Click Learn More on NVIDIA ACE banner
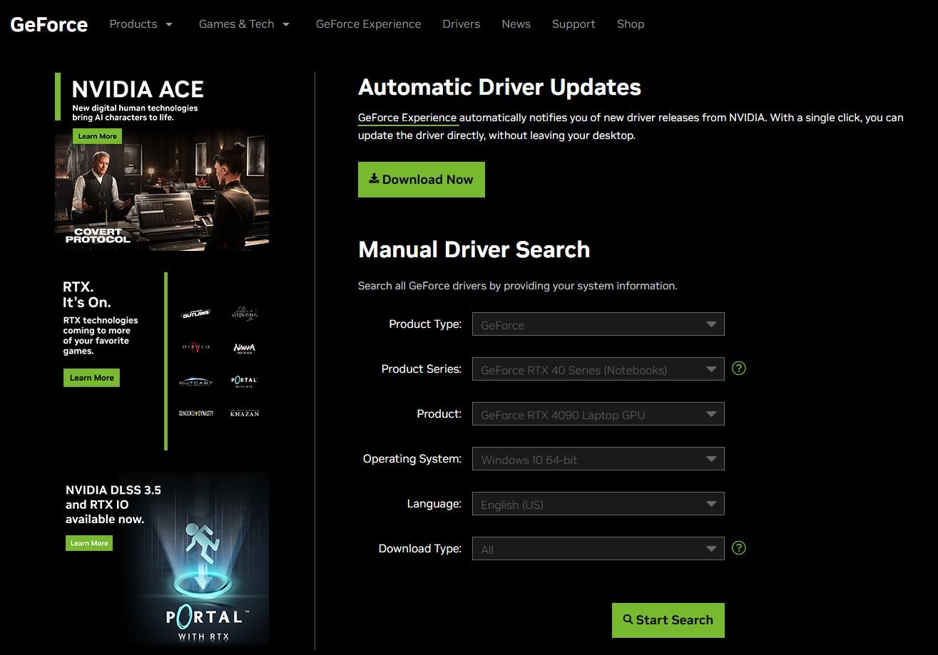938x655 pixels. click(97, 136)
